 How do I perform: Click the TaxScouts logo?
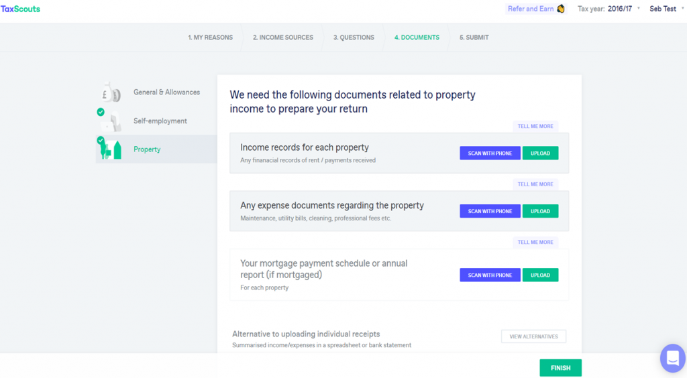[20, 9]
